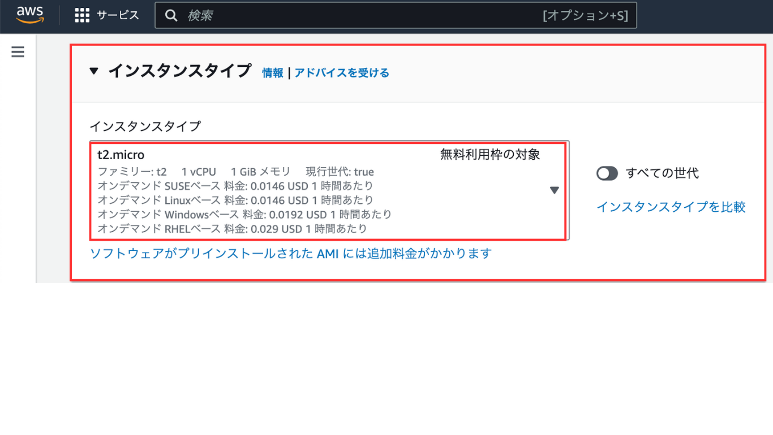Click the AWS logo home icon
Screen dimensions: 773x435
tap(29, 15)
